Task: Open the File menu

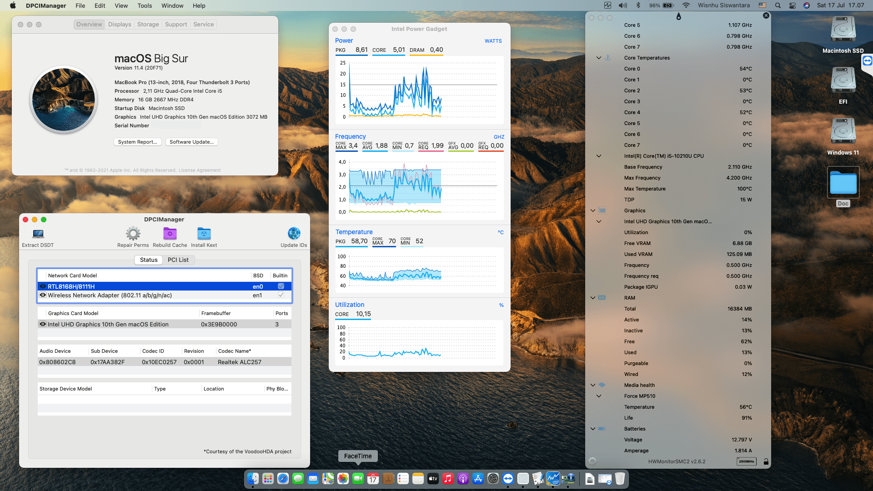Action: point(80,5)
